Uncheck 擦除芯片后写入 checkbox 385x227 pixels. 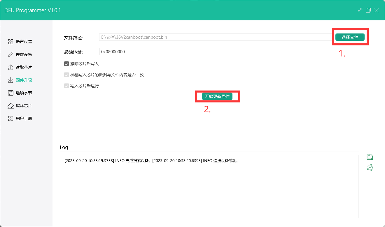coord(66,64)
